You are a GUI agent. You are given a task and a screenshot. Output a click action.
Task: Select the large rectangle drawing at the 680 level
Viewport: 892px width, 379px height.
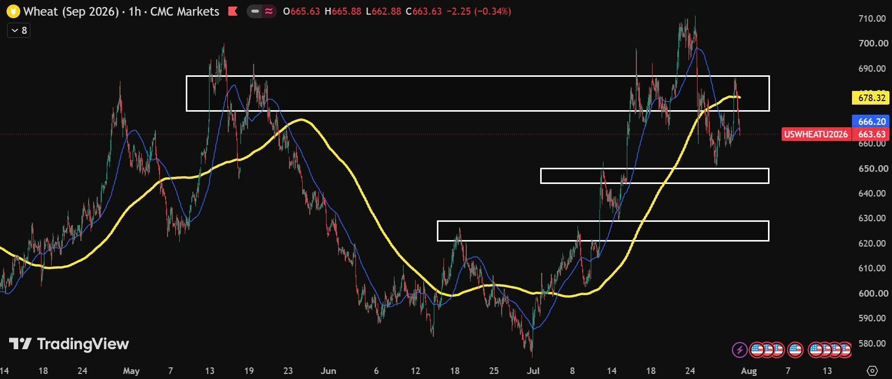pos(478,93)
